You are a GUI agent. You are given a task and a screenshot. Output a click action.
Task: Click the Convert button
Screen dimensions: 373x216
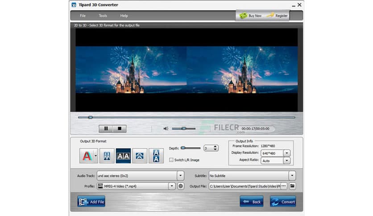point(283,202)
